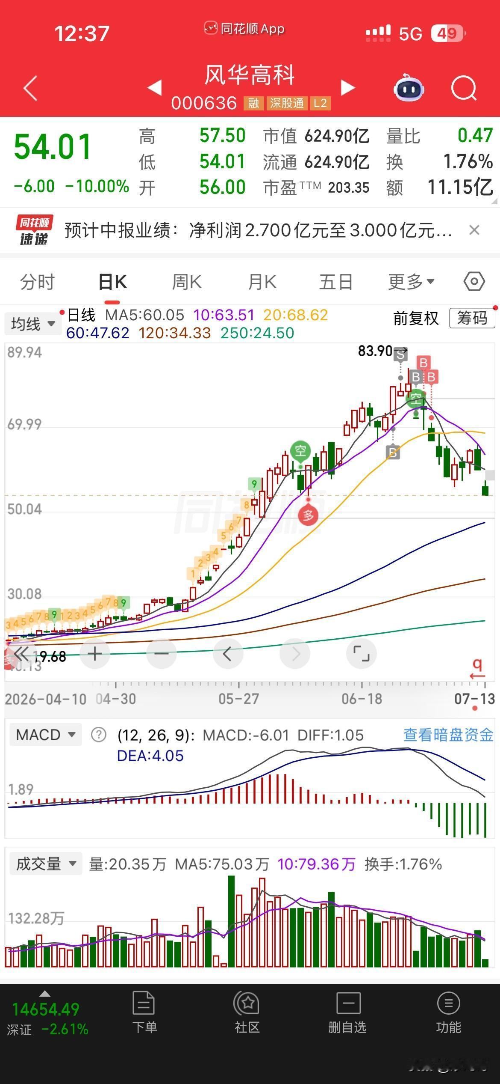Image resolution: width=500 pixels, height=1084 pixels.
Task: Tap the 20:68.62 moving average label
Action: tap(295, 315)
